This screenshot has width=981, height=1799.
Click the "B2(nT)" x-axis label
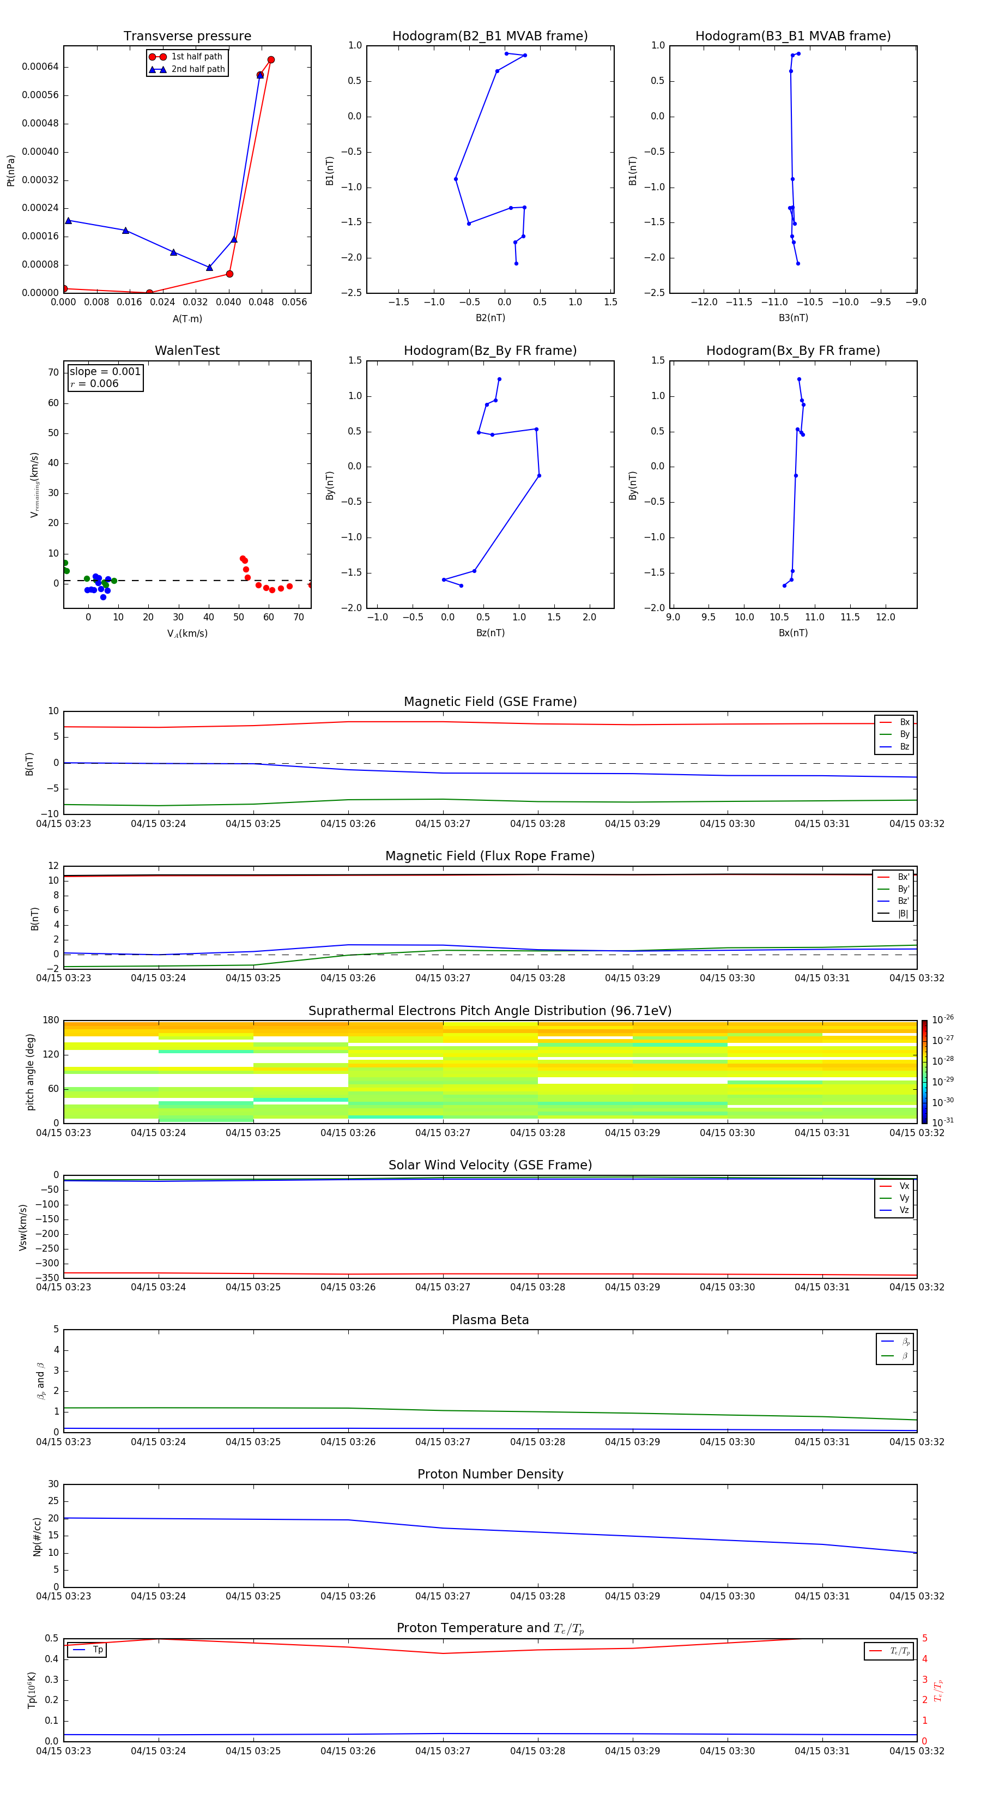[490, 318]
